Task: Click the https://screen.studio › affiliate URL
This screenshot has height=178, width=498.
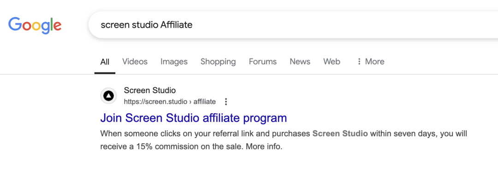Action: [x=170, y=102]
